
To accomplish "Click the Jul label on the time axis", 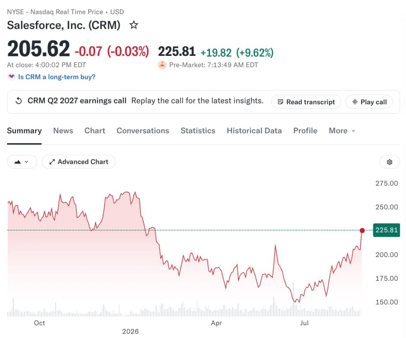I will (x=304, y=323).
